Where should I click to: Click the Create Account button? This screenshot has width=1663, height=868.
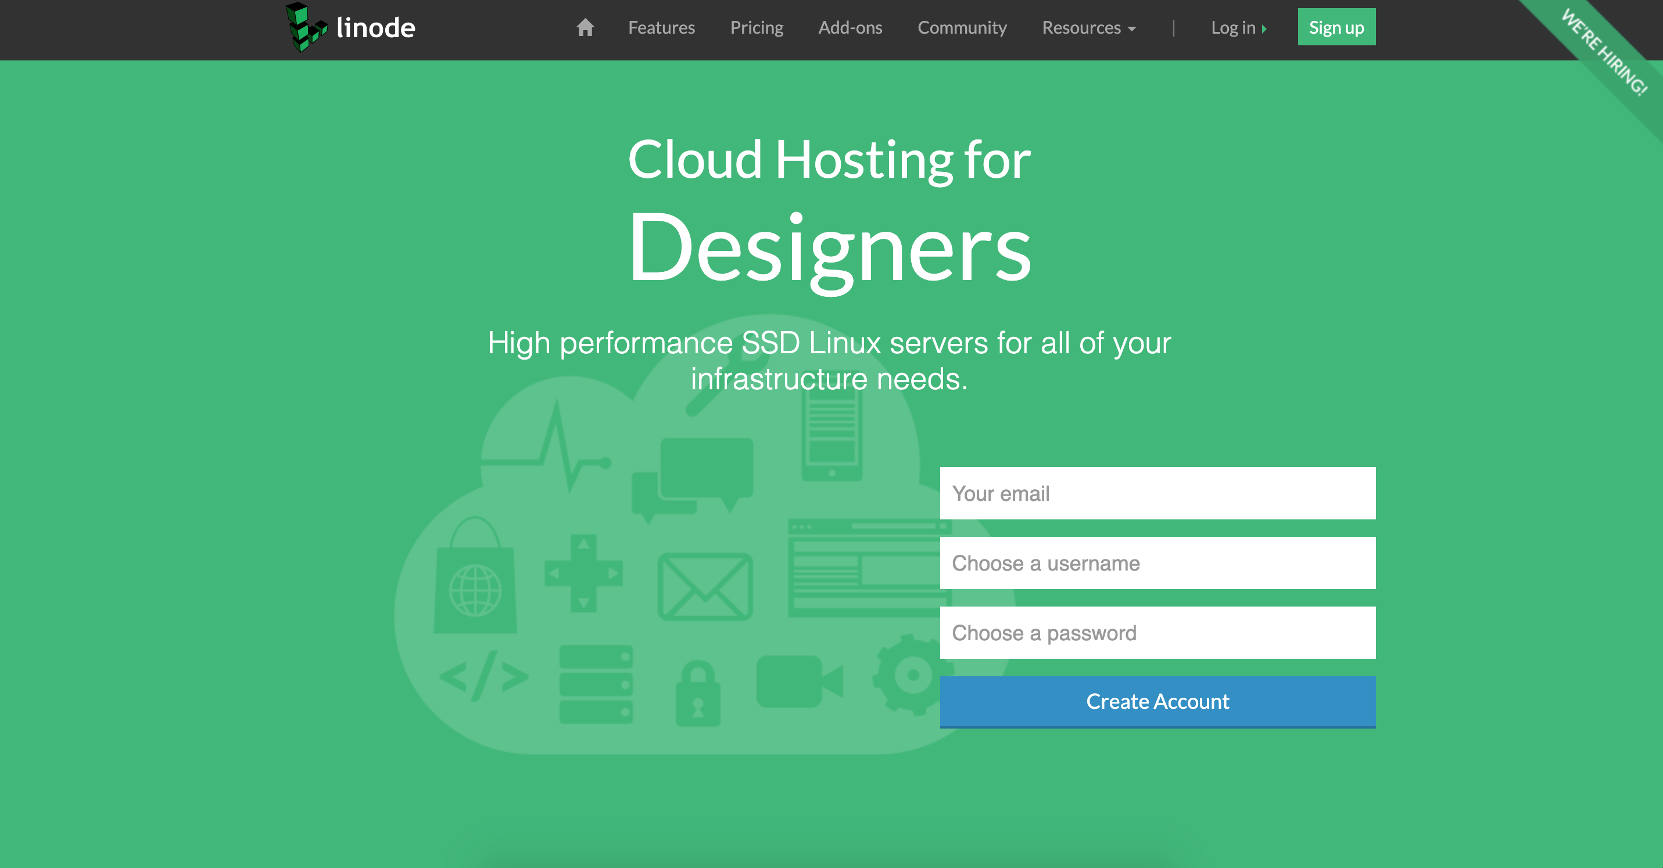pos(1157,701)
